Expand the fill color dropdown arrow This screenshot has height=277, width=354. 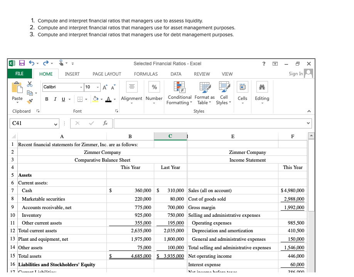point(101,100)
